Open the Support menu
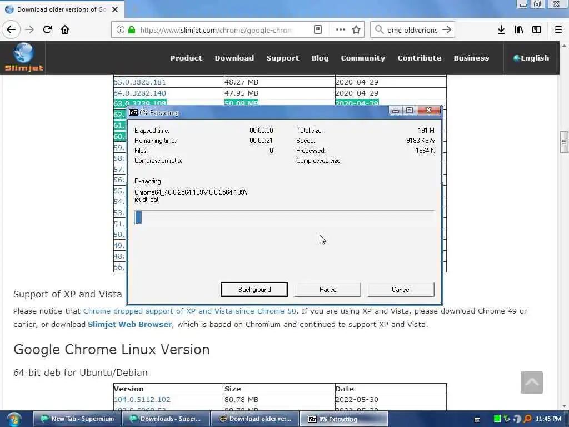The width and height of the screenshot is (569, 427). coord(283,58)
